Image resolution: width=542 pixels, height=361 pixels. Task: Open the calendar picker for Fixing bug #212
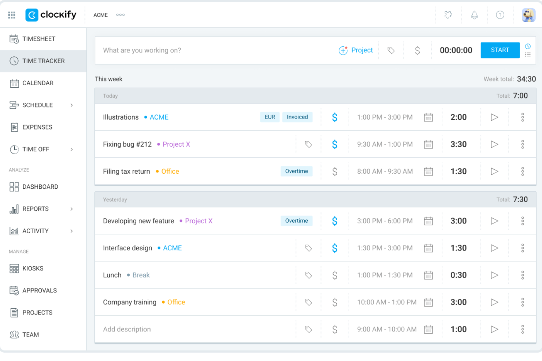[x=428, y=144]
